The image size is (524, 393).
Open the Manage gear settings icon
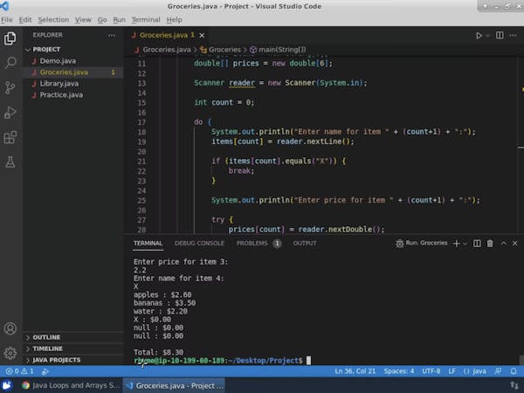point(10,353)
